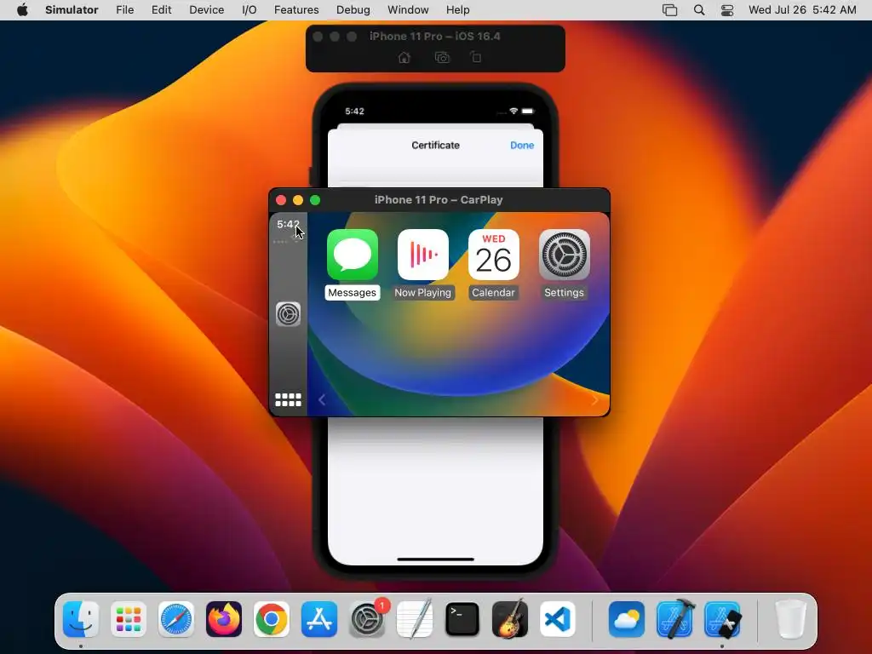The image size is (872, 654).
Task: Launch GarageBand from the Dock
Action: click(510, 619)
